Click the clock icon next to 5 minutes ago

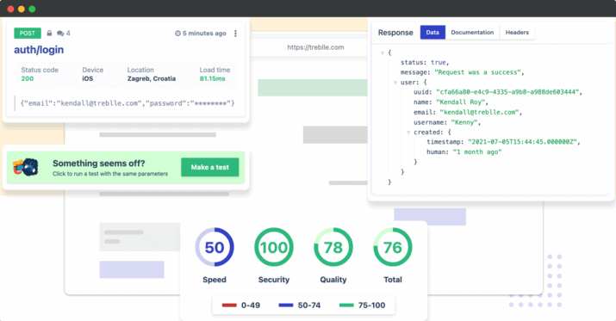click(177, 34)
